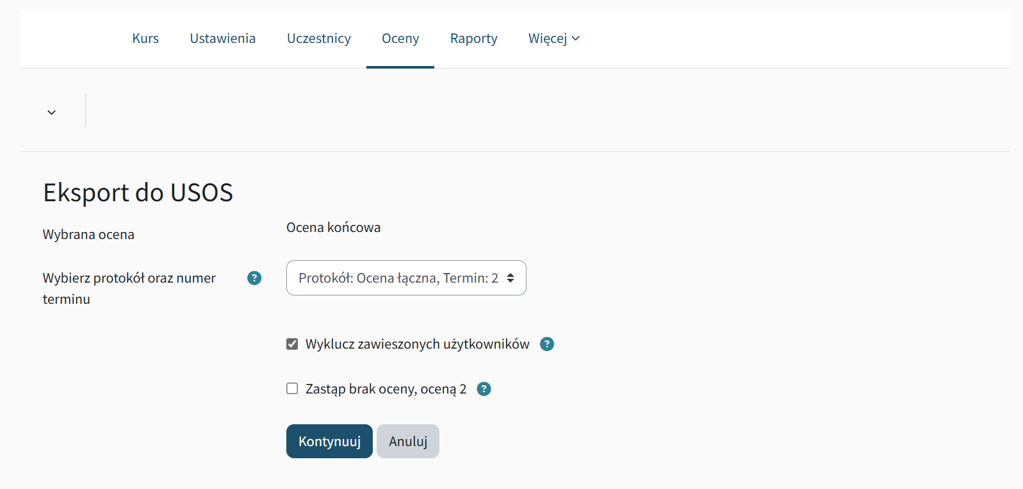Expand the collapse arrow below the navigation bar
The height and width of the screenshot is (489, 1023).
pyautogui.click(x=51, y=111)
